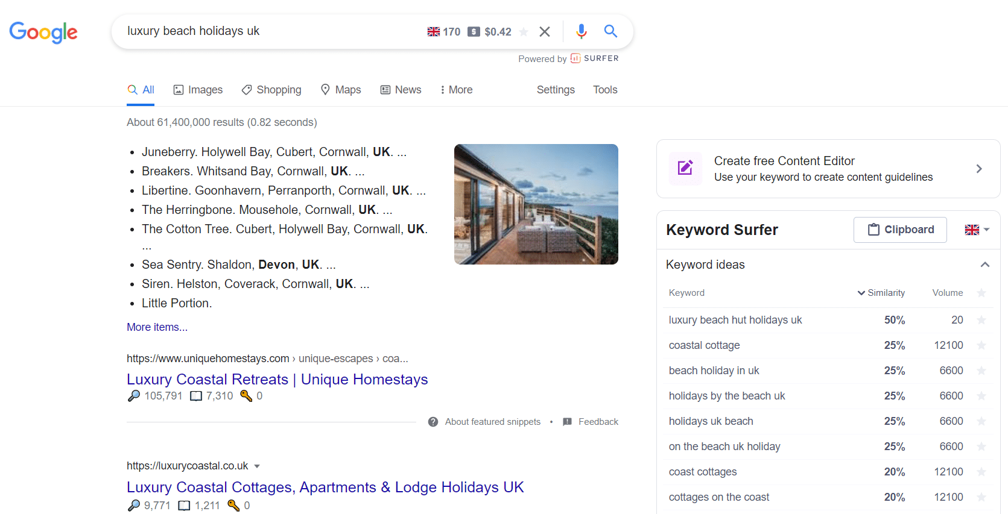Click the Keyword Surfer panel title

pos(722,230)
